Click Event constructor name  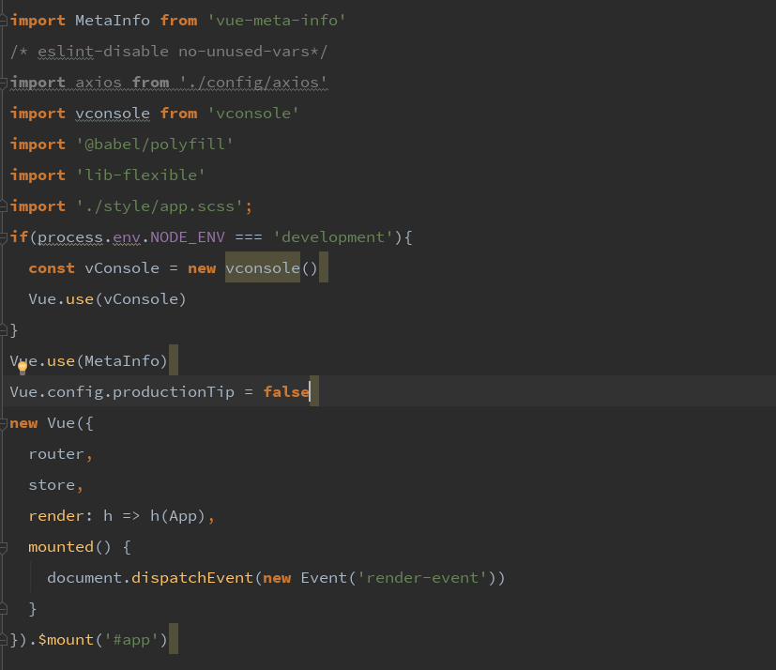tap(324, 578)
